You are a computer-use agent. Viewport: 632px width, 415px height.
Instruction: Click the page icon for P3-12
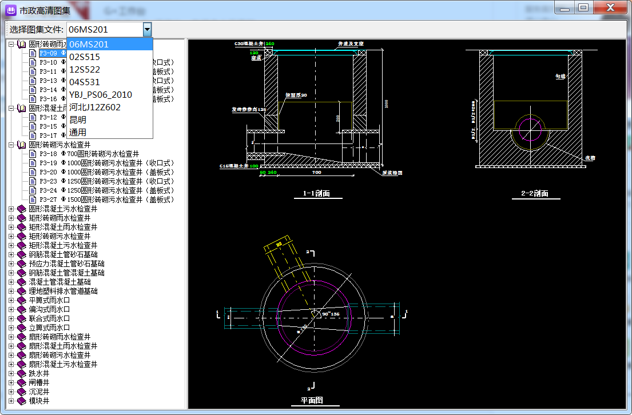click(33, 117)
